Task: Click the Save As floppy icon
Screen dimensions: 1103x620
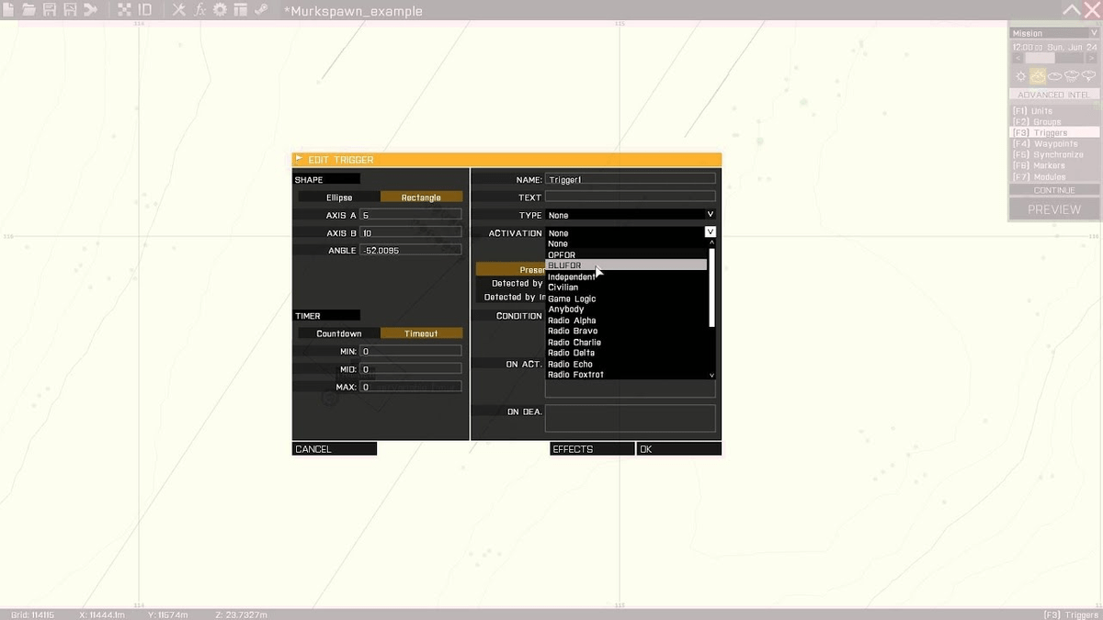Action: 70,10
